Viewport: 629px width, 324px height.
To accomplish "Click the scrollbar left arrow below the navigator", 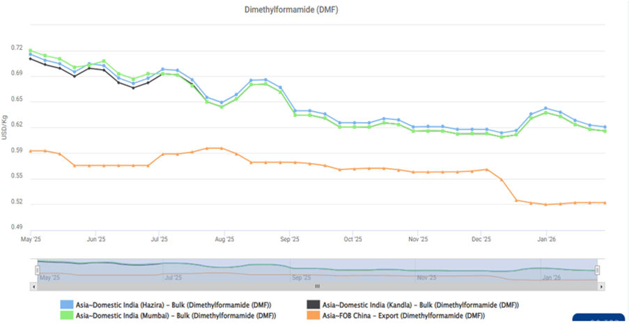I will pos(34,286).
